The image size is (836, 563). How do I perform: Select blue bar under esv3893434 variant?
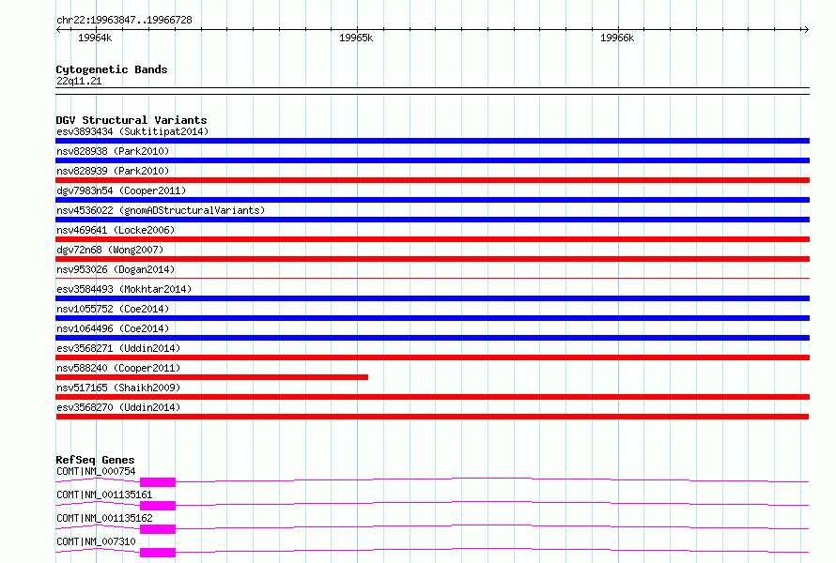(x=432, y=141)
